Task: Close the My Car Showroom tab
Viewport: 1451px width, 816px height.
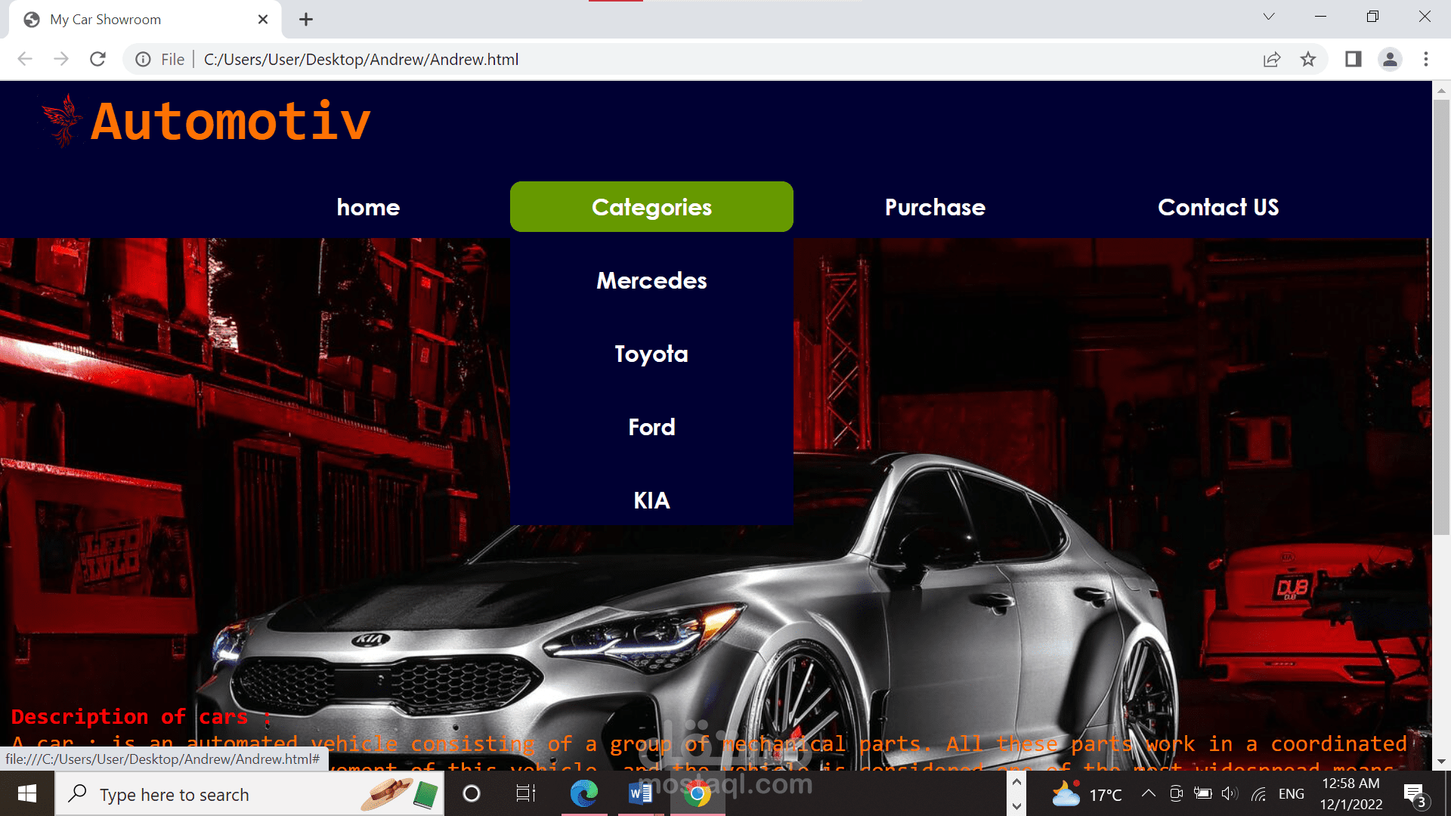Action: (x=263, y=20)
